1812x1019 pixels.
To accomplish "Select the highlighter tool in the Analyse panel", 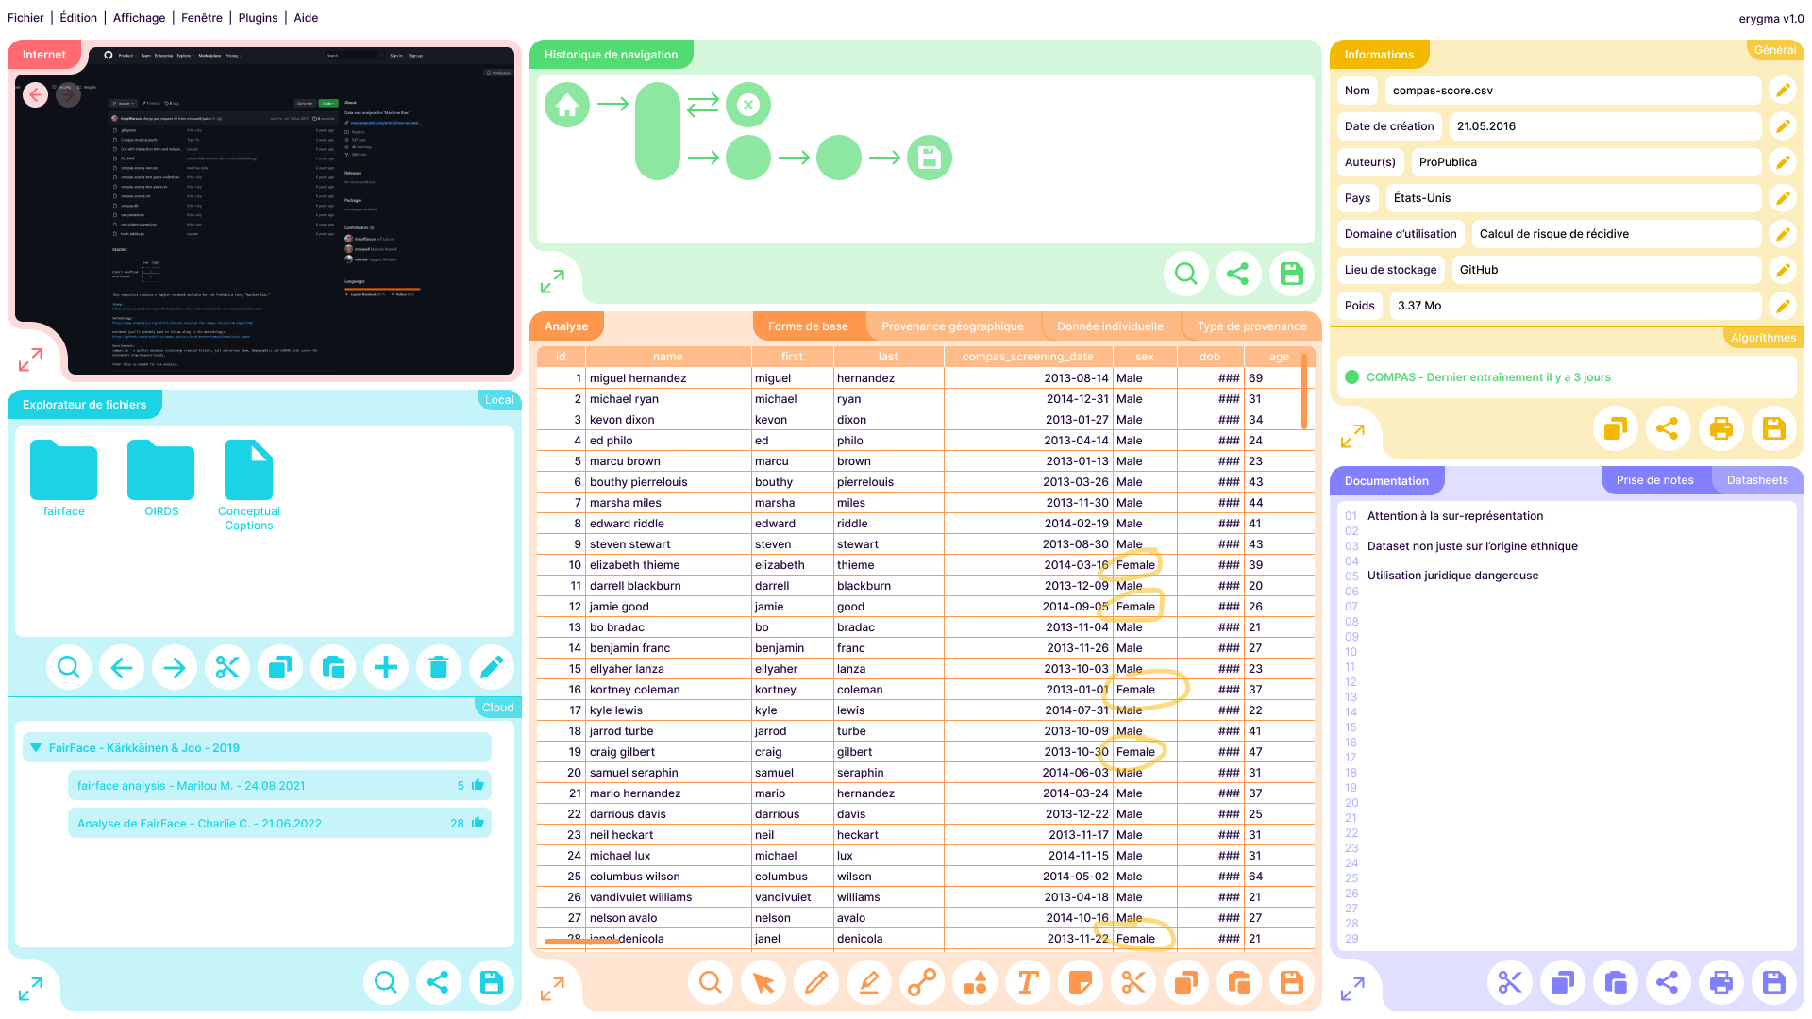I will pos(869,982).
